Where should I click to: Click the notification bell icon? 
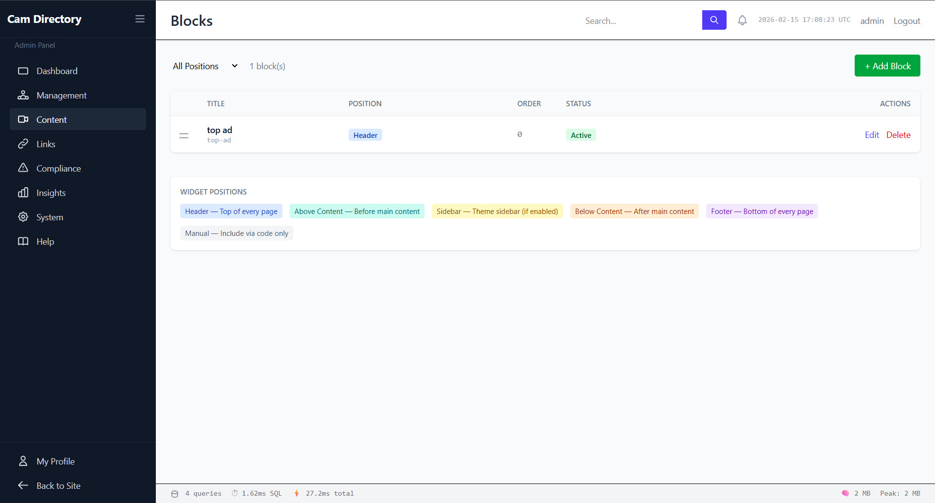[x=742, y=20]
